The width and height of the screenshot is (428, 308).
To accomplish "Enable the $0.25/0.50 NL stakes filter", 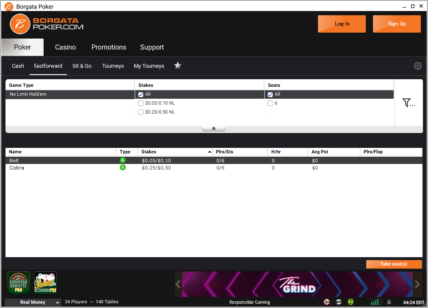I will point(141,112).
